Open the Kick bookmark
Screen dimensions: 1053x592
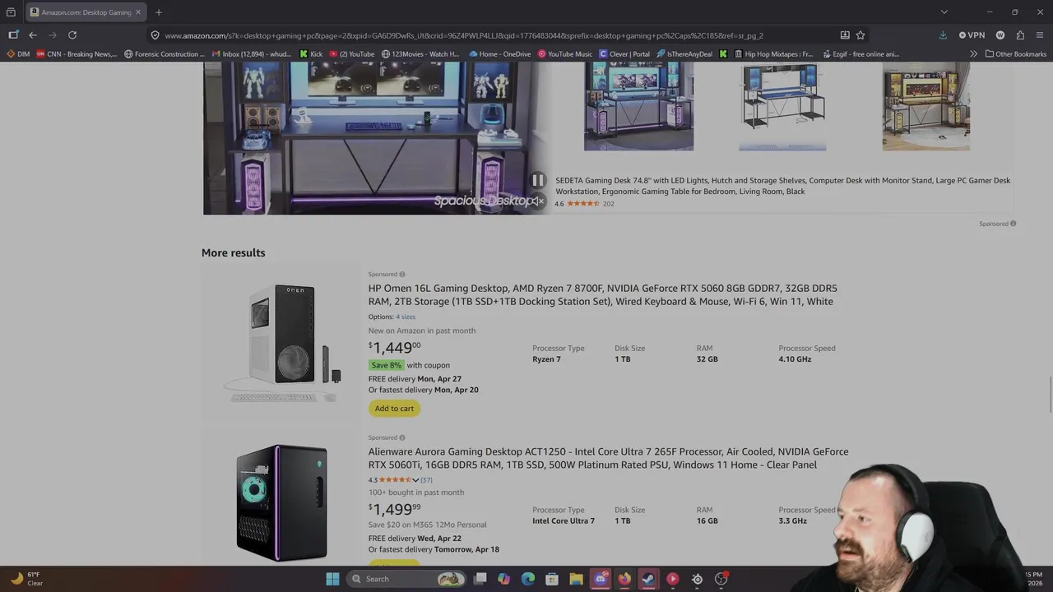tap(311, 54)
